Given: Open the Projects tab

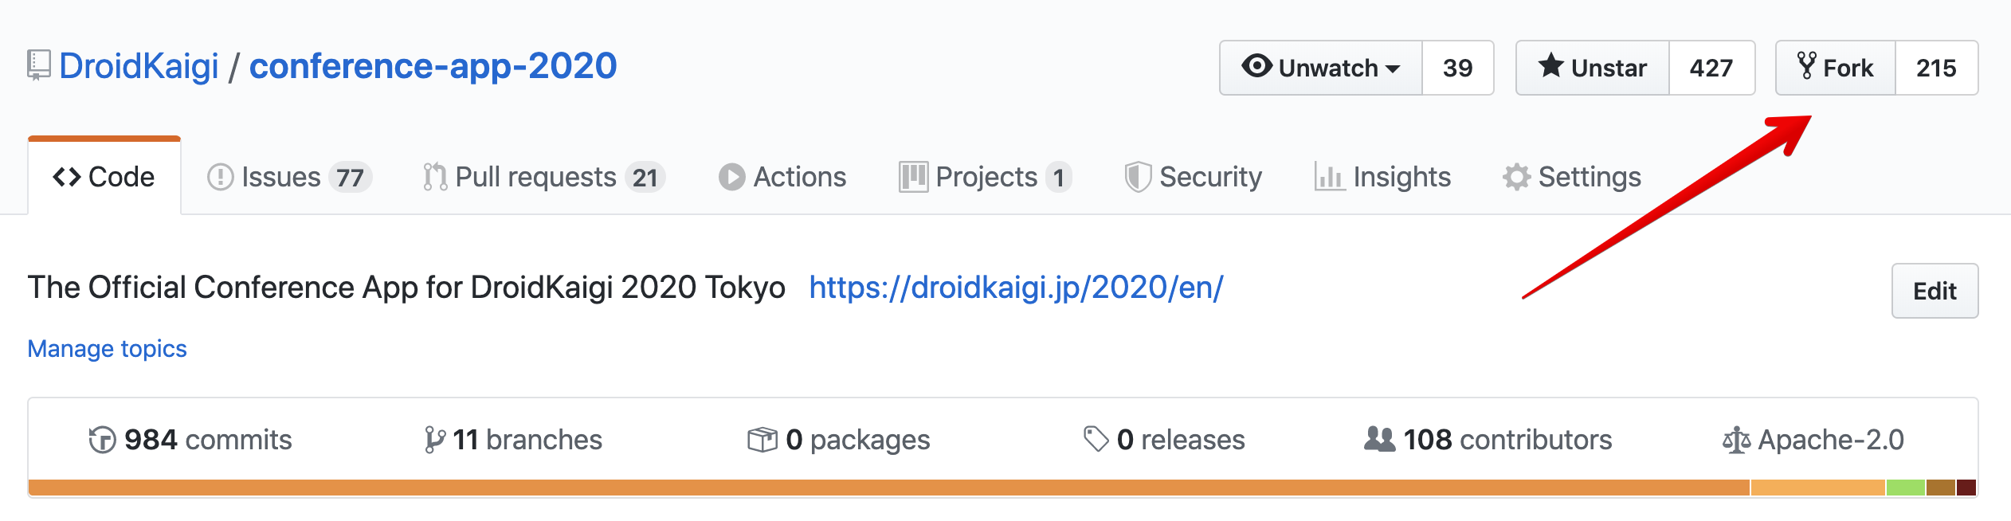Looking at the screenshot, I should click(986, 177).
